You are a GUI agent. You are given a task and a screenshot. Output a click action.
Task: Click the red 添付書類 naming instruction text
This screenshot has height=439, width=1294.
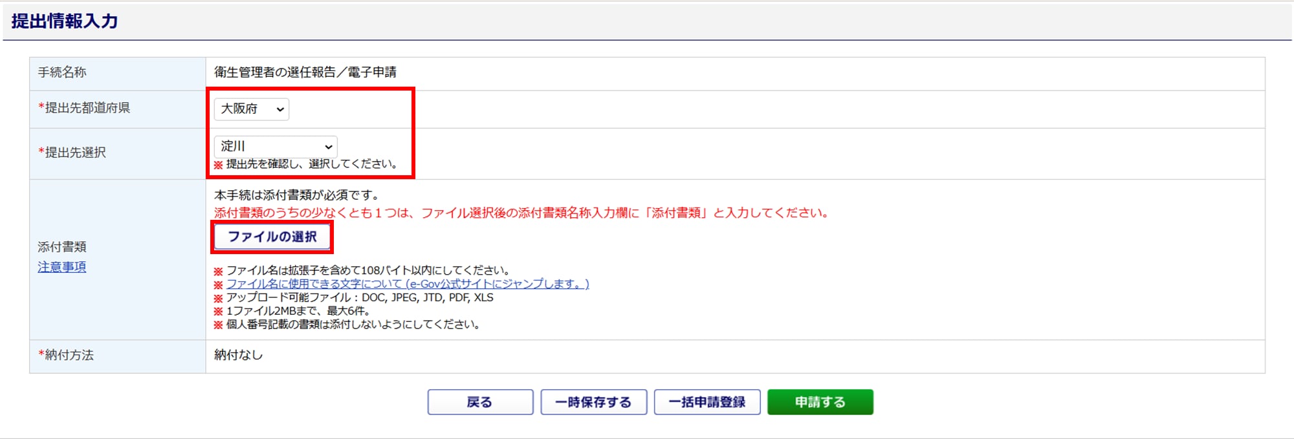521,213
